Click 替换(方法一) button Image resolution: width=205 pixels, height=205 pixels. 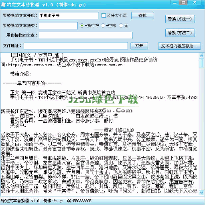[x=180, y=19]
